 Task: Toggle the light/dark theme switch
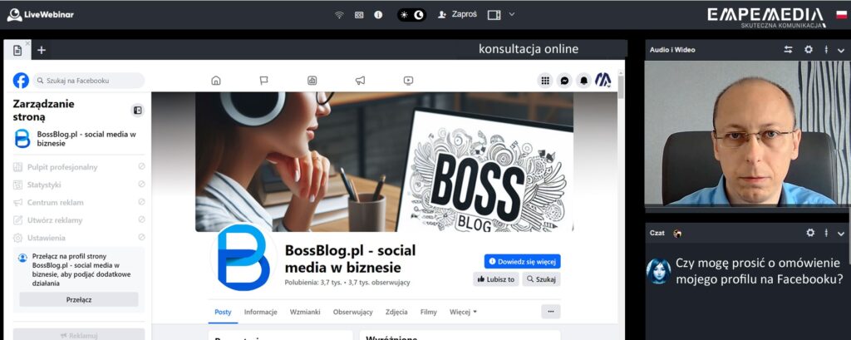pos(411,14)
